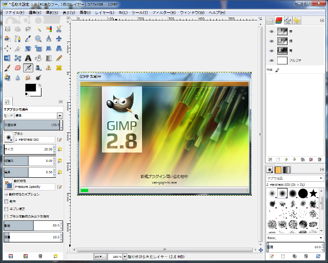This screenshot has width=328, height=263.
Task: Choose the Zoom magnifier tool
Action: (38, 39)
